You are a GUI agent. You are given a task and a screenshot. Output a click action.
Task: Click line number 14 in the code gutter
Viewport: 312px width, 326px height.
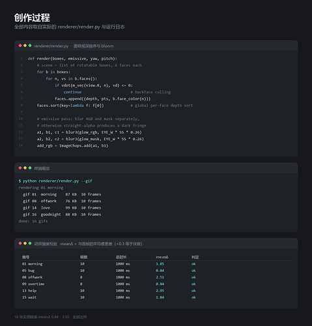tap(21, 145)
